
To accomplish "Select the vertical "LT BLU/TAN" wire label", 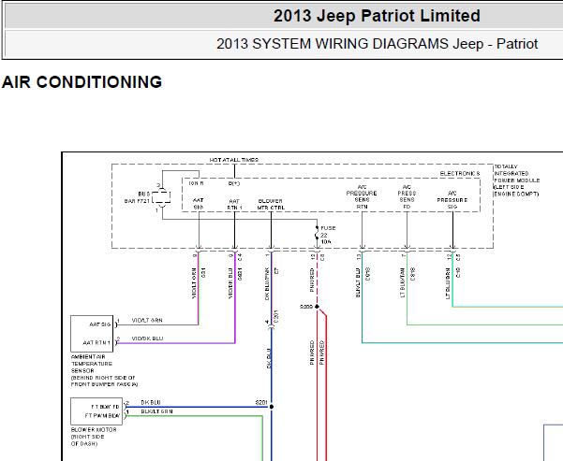I will [x=402, y=282].
